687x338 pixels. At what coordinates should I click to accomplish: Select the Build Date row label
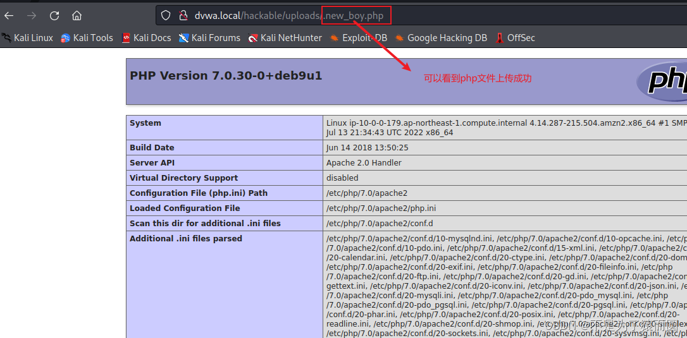[x=152, y=148]
